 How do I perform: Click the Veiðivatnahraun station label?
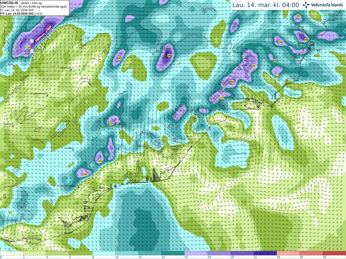tap(38, 93)
